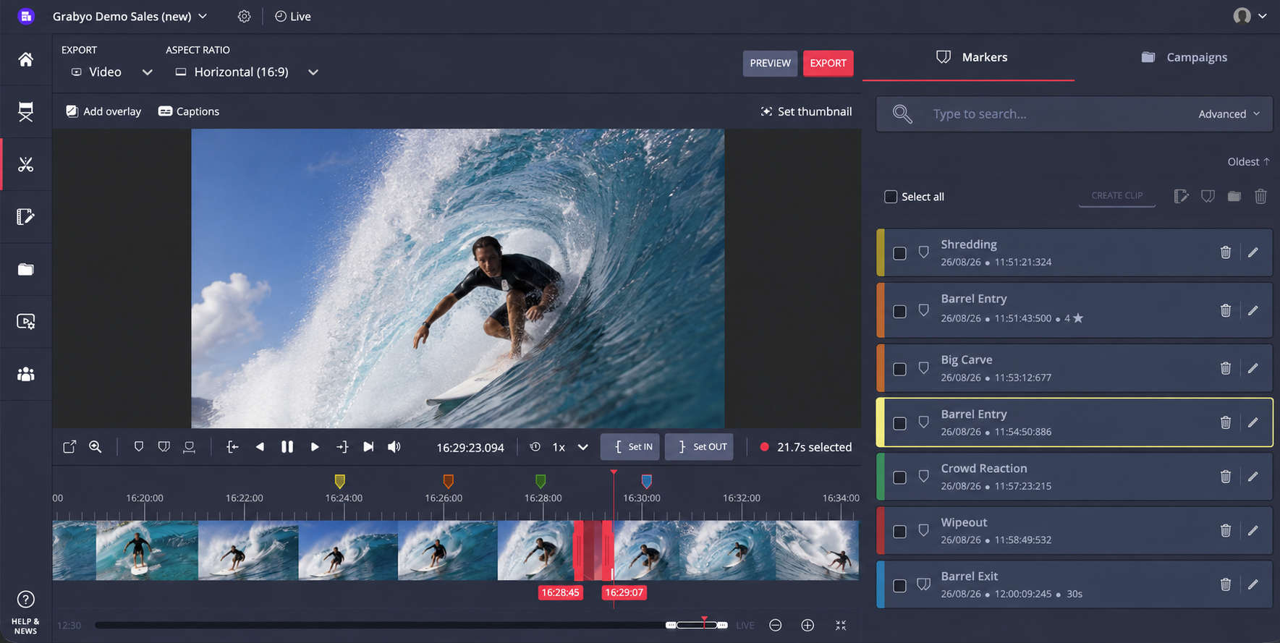The image size is (1280, 643).
Task: Tick the Barrel Exit marker checkbox
Action: [x=899, y=586]
